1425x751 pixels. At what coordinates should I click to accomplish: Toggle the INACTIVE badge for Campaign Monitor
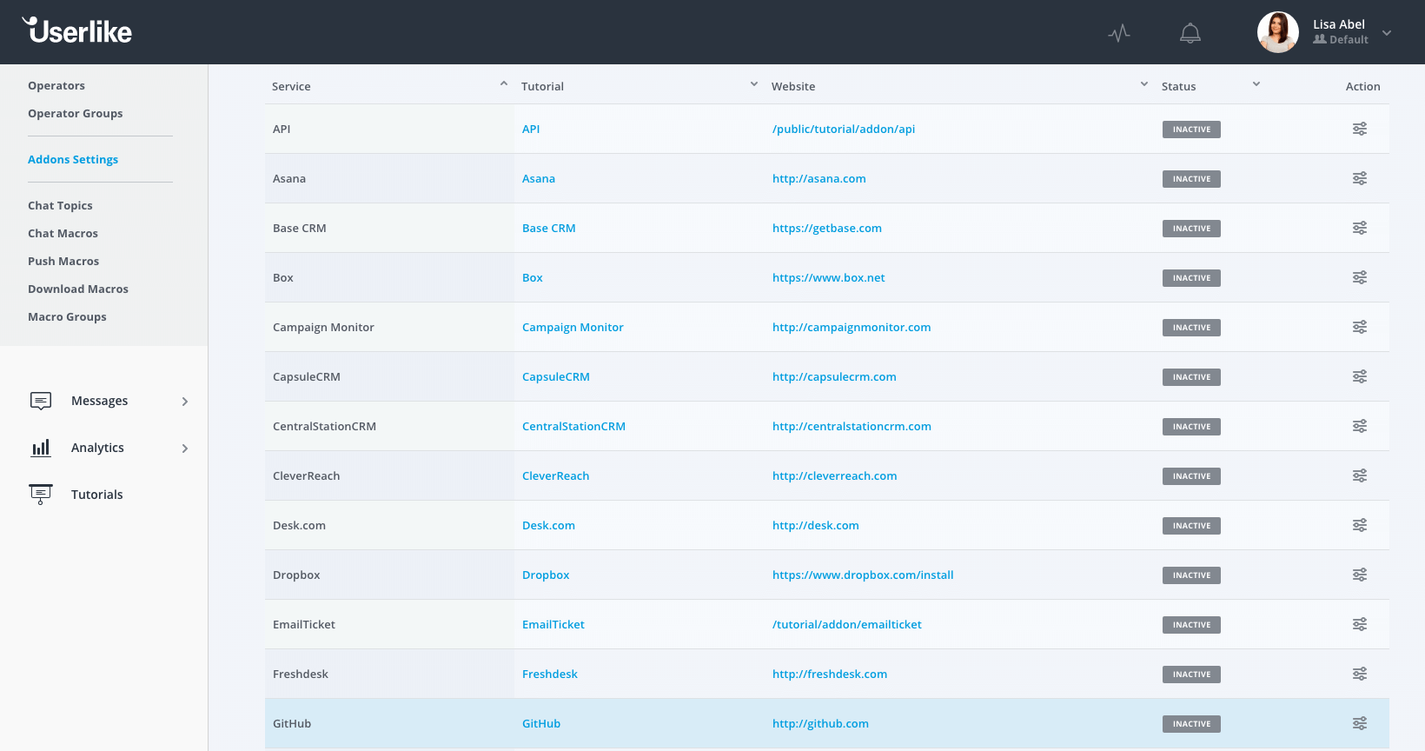pos(1191,328)
